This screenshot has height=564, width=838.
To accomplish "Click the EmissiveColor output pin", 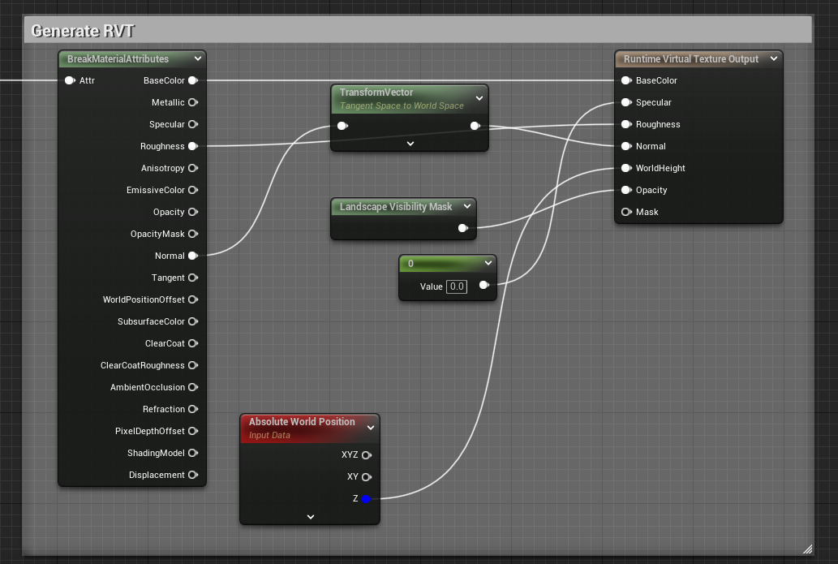I will [192, 190].
